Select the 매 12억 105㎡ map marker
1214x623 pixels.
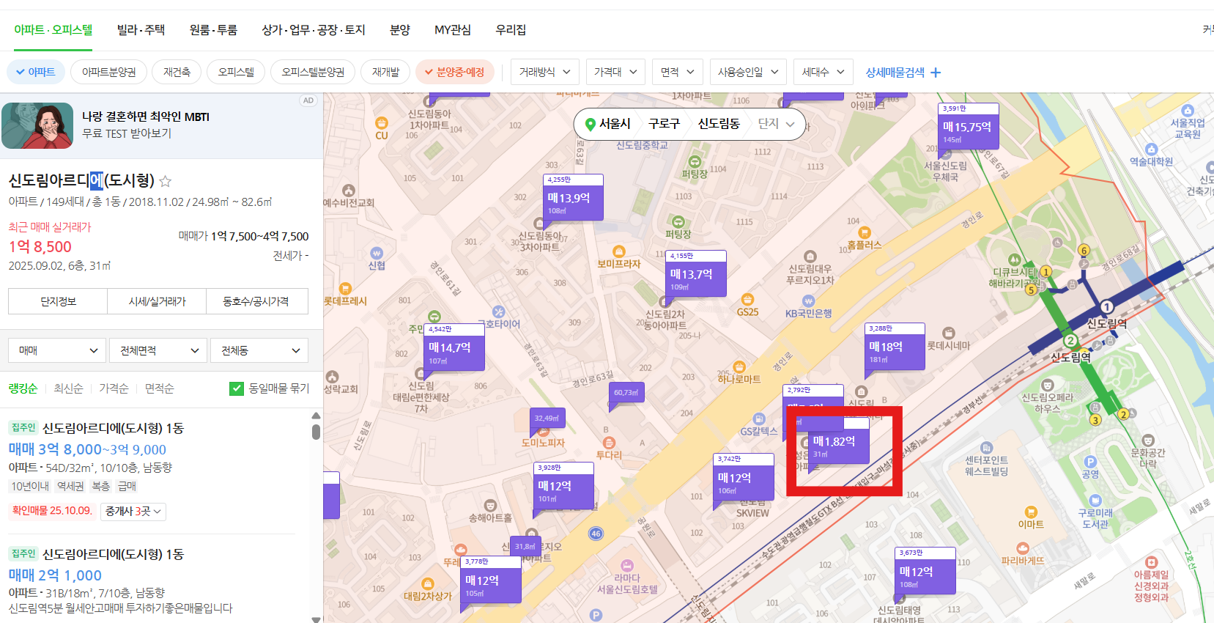coord(491,580)
